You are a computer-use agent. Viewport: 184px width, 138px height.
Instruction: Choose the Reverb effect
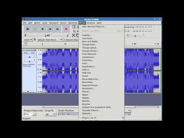(x=102, y=101)
